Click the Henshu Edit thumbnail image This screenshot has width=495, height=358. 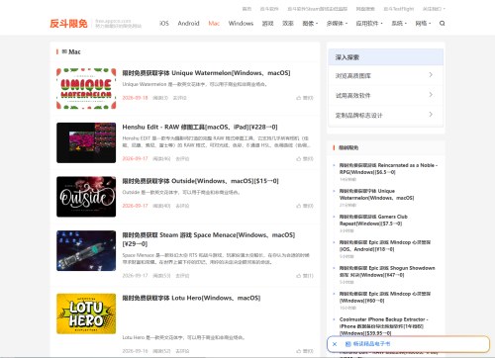[86, 142]
